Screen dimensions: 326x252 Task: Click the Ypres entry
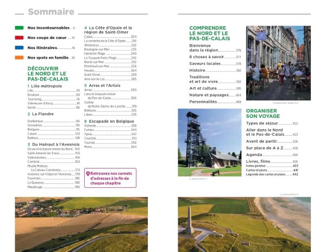tap(110, 134)
